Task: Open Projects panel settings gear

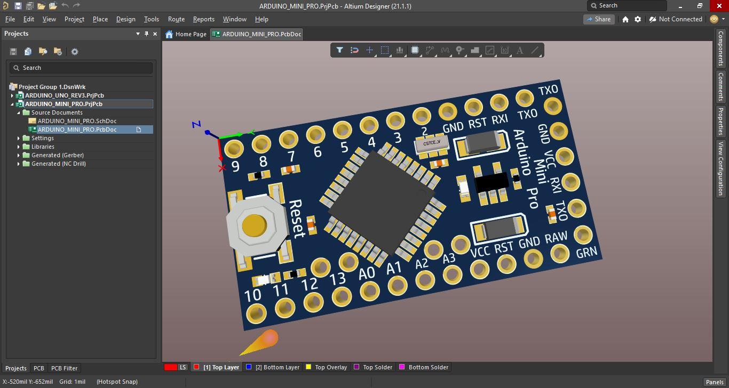Action: (75, 52)
